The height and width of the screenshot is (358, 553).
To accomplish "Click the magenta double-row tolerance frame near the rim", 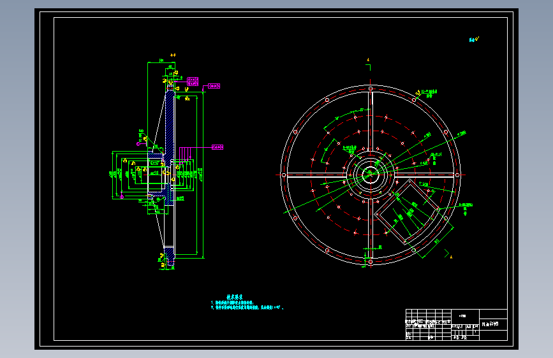I will tap(193, 82).
